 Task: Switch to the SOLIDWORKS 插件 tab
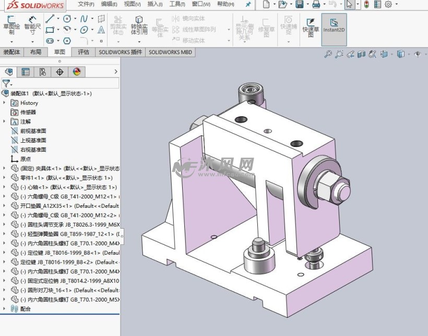pos(121,52)
